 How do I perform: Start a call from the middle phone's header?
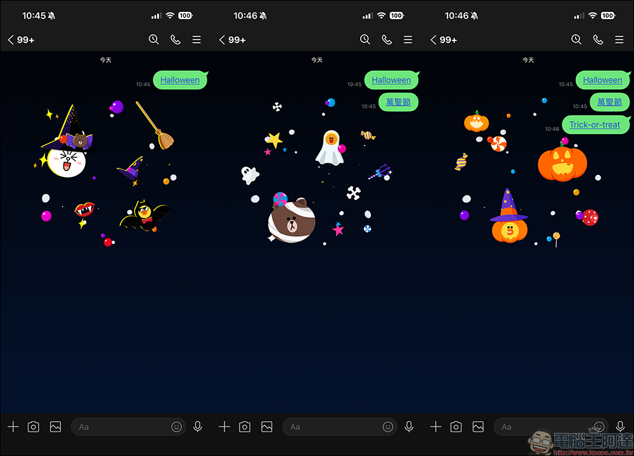tap(387, 39)
